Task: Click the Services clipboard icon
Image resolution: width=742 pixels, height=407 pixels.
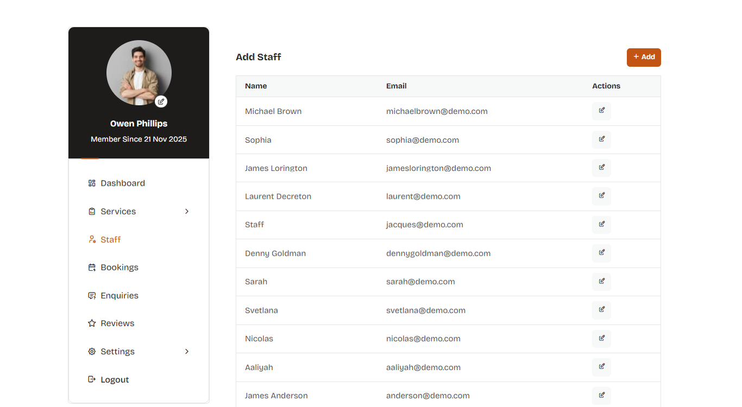Action: pyautogui.click(x=92, y=212)
